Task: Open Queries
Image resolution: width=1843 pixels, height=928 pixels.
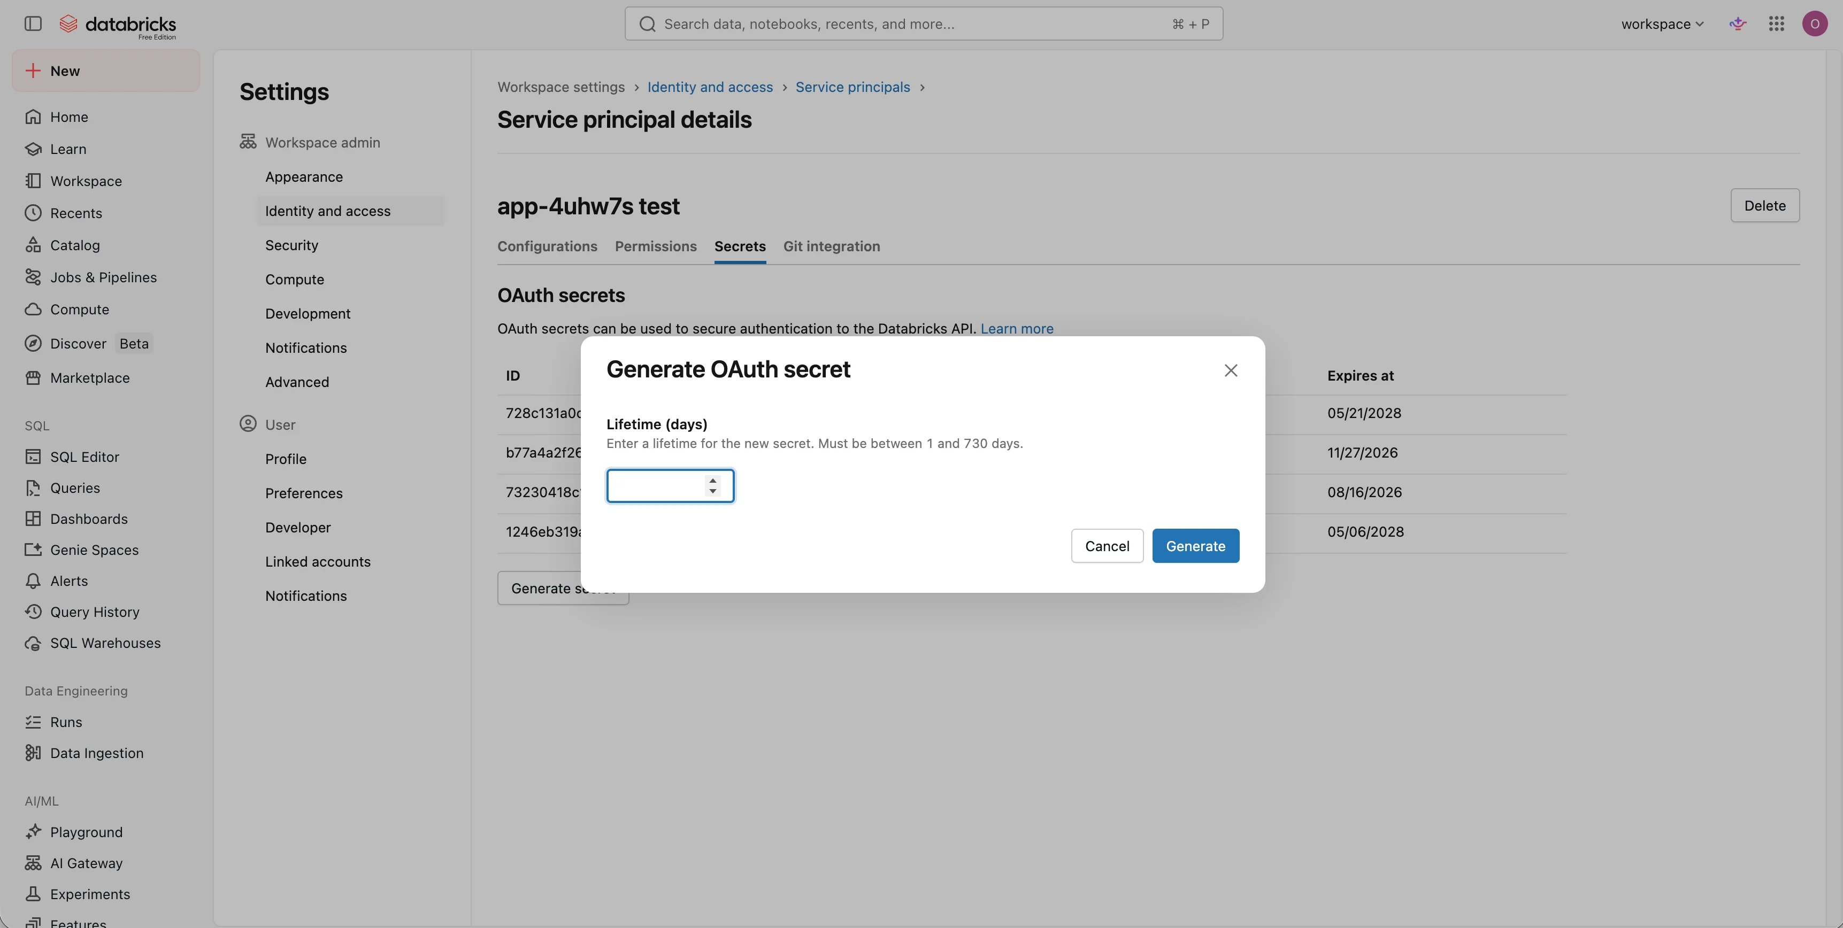Action: point(106,488)
